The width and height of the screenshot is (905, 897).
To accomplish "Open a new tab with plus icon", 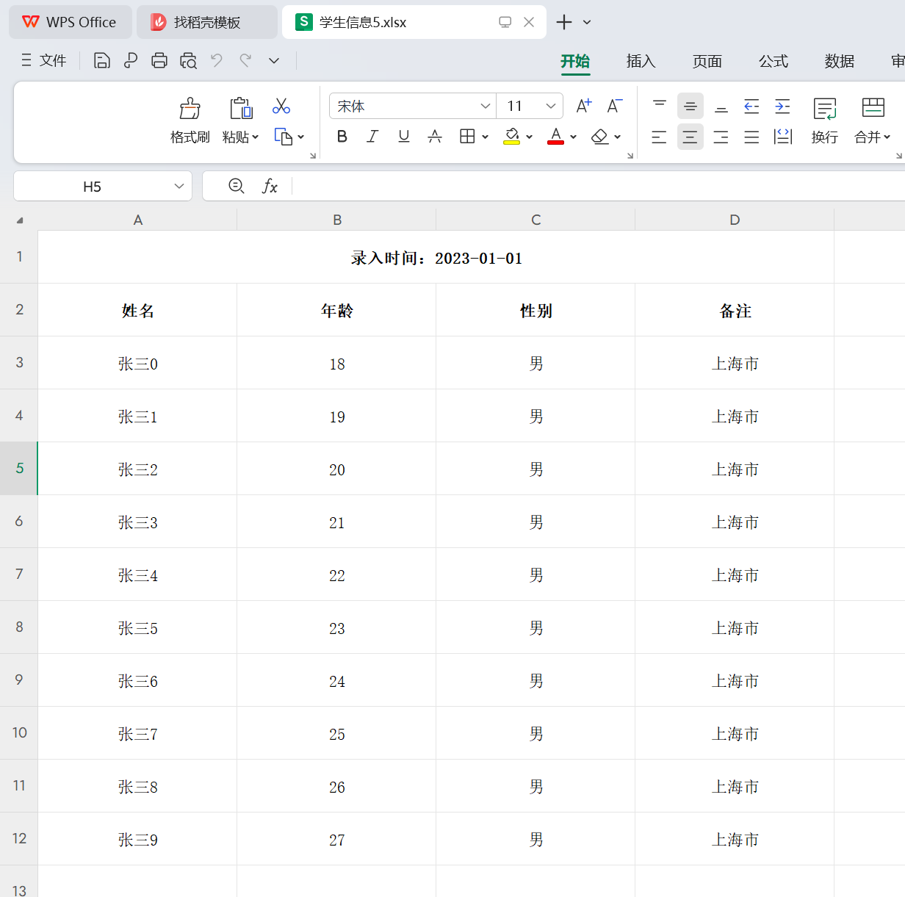I will [564, 22].
